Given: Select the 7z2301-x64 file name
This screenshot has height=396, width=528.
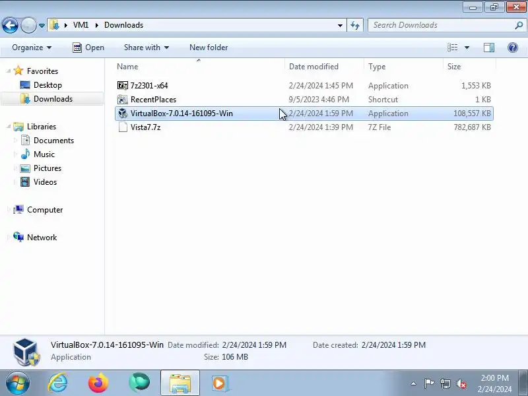Looking at the screenshot, I should coord(149,86).
